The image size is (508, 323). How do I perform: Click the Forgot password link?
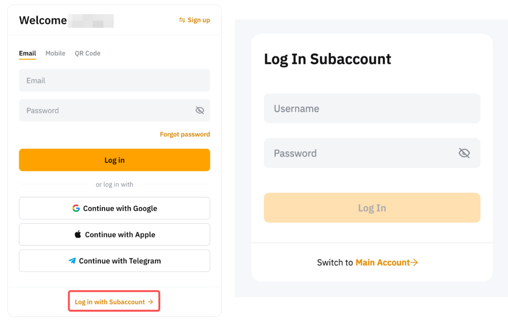pos(185,134)
